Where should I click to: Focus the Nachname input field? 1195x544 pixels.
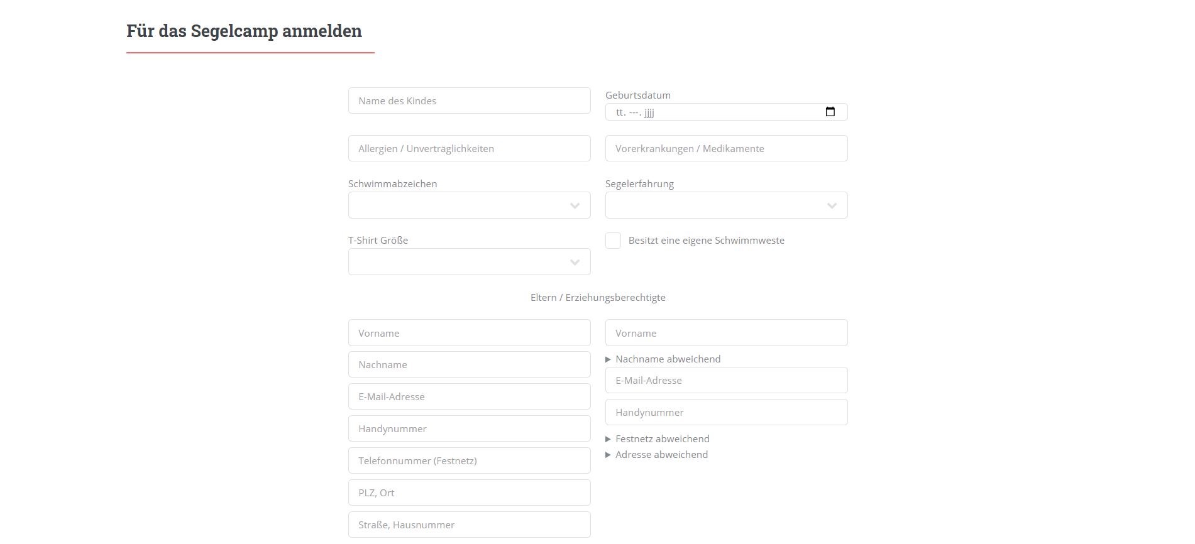click(469, 364)
